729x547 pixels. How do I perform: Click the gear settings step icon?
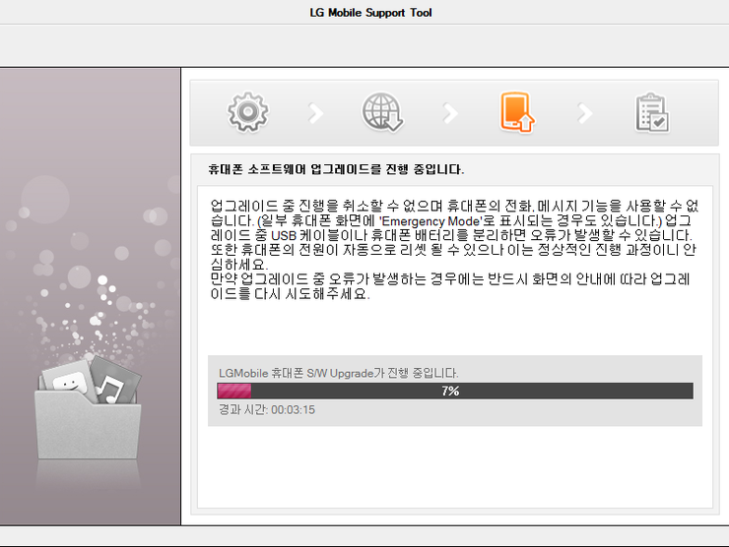click(248, 112)
